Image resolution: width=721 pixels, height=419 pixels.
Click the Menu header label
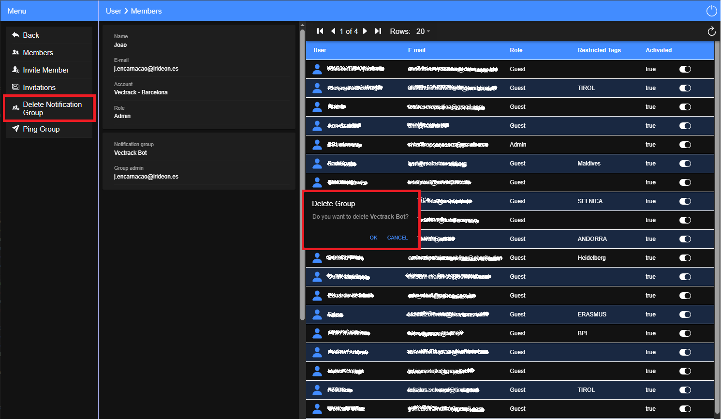[17, 11]
